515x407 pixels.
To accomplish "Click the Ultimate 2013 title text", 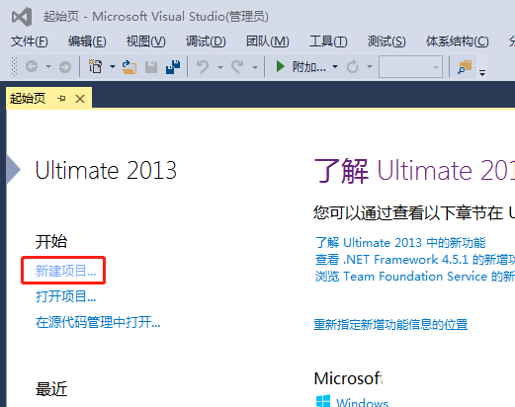I will pyautogui.click(x=106, y=170).
